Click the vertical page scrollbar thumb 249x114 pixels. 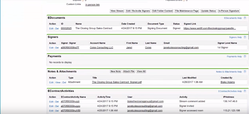click(x=248, y=35)
